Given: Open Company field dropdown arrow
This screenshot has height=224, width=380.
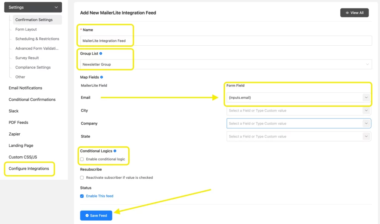Looking at the screenshot, I should click(x=366, y=124).
